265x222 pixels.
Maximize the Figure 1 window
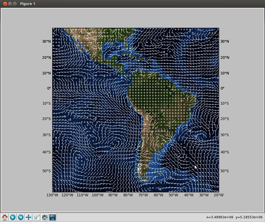click(15, 4)
